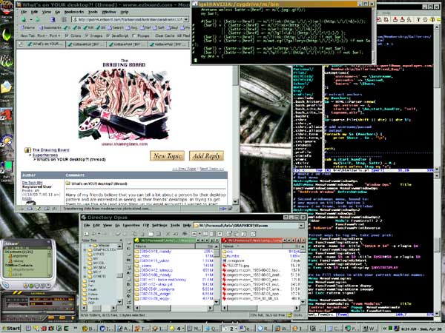Click the Next Topic link
Screen dimensions: 445x333
point(211,169)
